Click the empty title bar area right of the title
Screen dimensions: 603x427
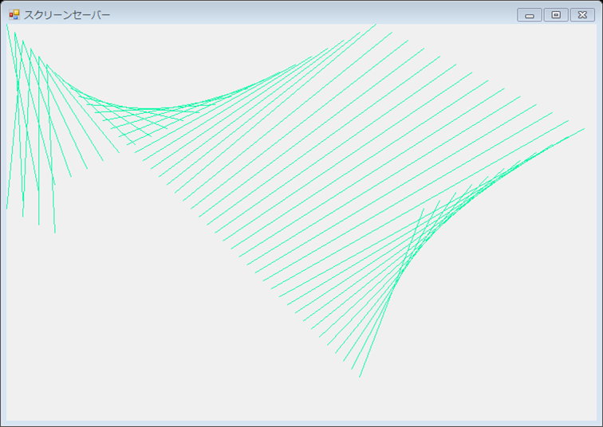click(319, 14)
